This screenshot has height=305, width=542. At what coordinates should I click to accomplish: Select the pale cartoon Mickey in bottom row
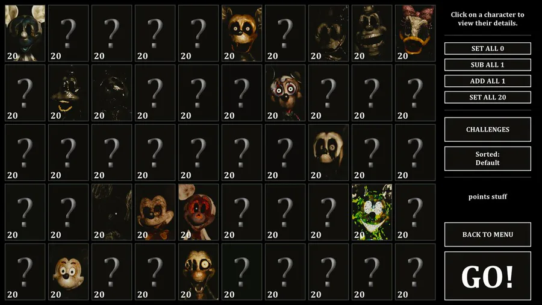point(68,272)
